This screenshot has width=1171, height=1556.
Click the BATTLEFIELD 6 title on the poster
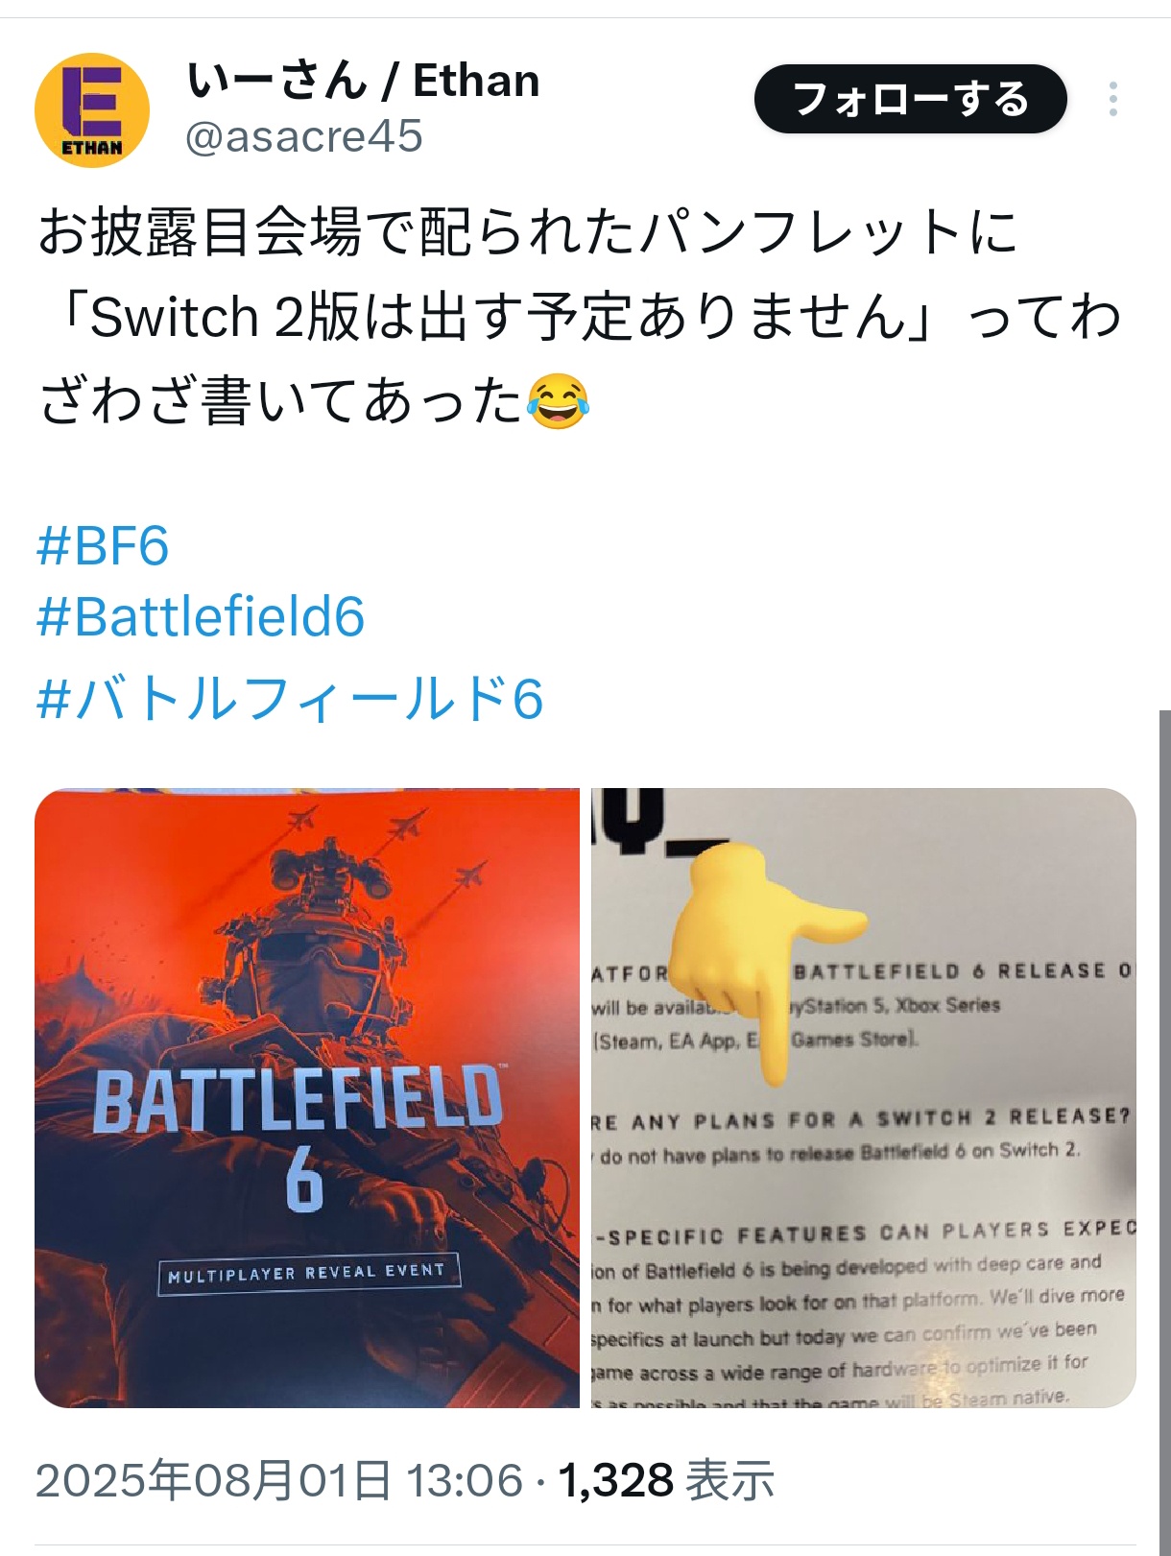pyautogui.click(x=299, y=1136)
